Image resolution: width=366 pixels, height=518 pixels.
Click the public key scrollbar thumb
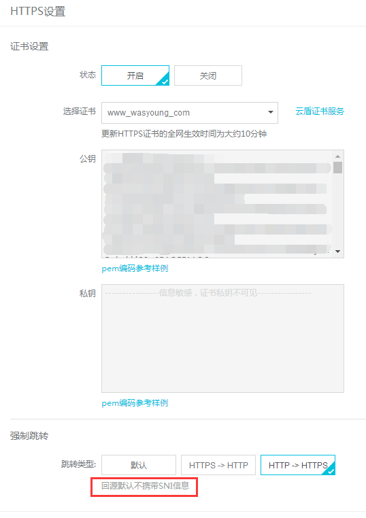point(337,167)
